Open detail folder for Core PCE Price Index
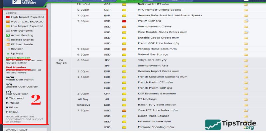Screen dimensions: 266x133 pos(246,110)
